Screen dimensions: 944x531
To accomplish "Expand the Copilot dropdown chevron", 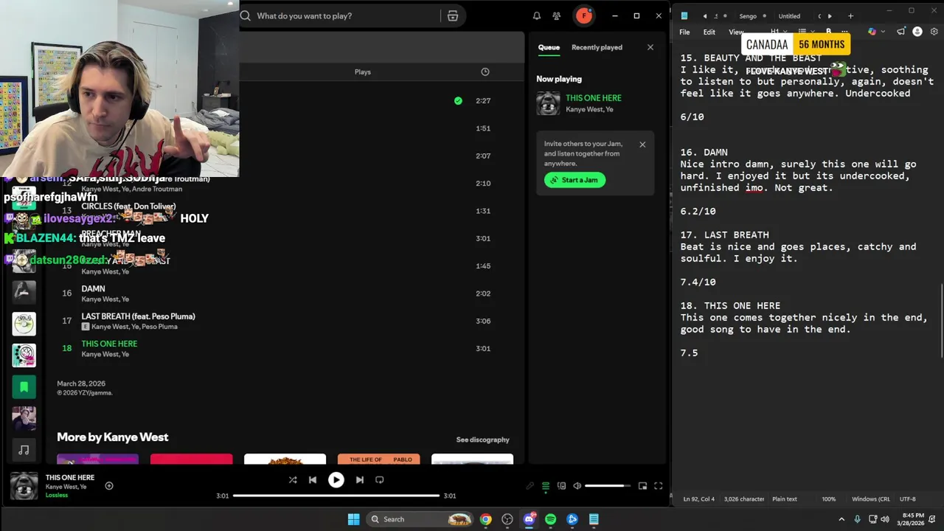I will click(884, 32).
